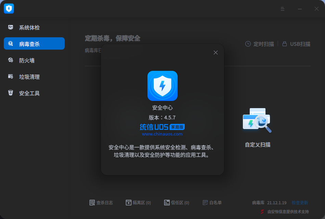
Task: Click the 检查更新 update link
Action: click(x=299, y=202)
